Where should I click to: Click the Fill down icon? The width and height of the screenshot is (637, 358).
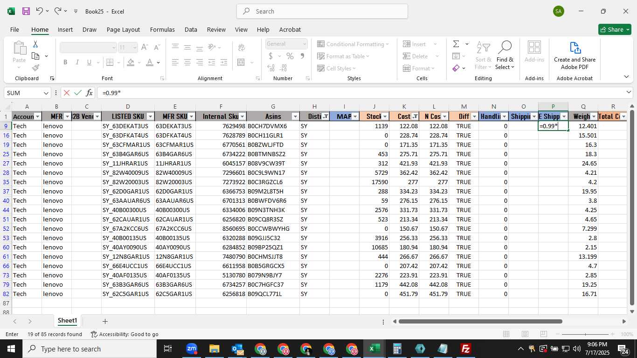pyautogui.click(x=456, y=56)
